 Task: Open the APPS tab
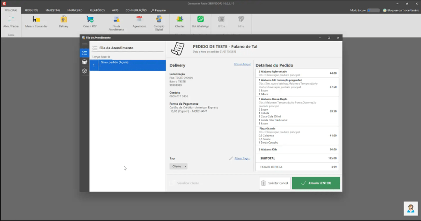[x=115, y=10]
